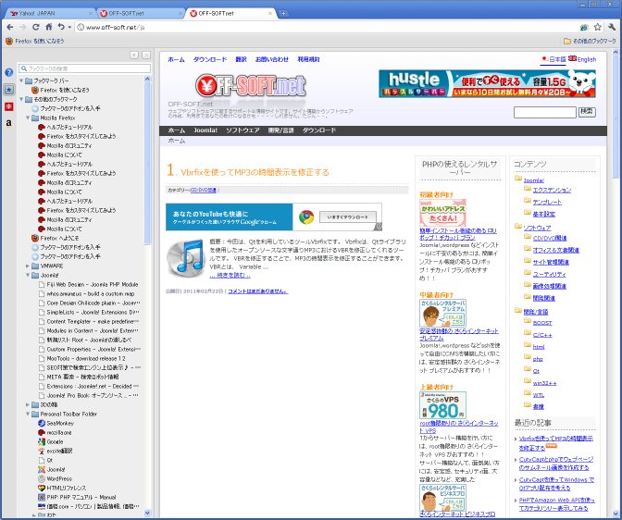Open the new tab button

282,14
